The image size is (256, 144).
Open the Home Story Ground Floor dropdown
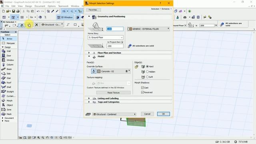(x=106, y=37)
